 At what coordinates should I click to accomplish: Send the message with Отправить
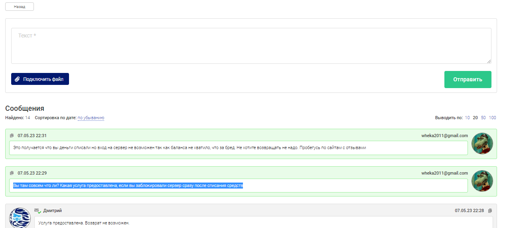468,79
